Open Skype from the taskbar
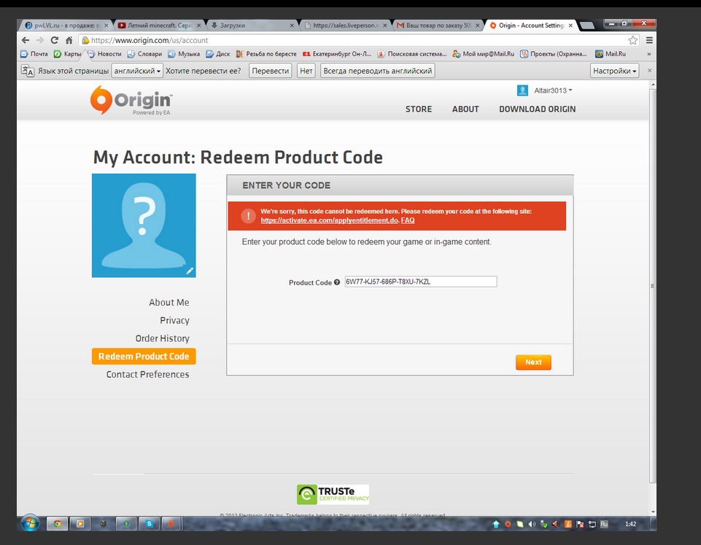Screen dimensions: 701x545 (149, 524)
